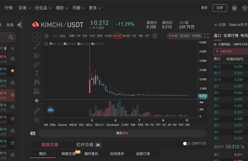Click the announcement speaker icon
Screen dimensions: 248x161
tap(216, 25)
